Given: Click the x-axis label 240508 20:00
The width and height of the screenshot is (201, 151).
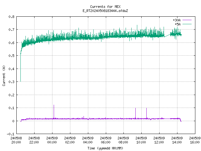Looking at the screenshot, I should tap(16, 140).
